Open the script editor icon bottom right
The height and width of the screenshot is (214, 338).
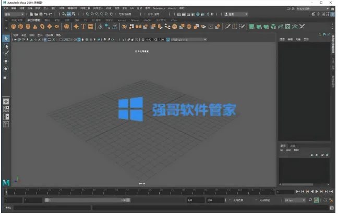point(332,208)
